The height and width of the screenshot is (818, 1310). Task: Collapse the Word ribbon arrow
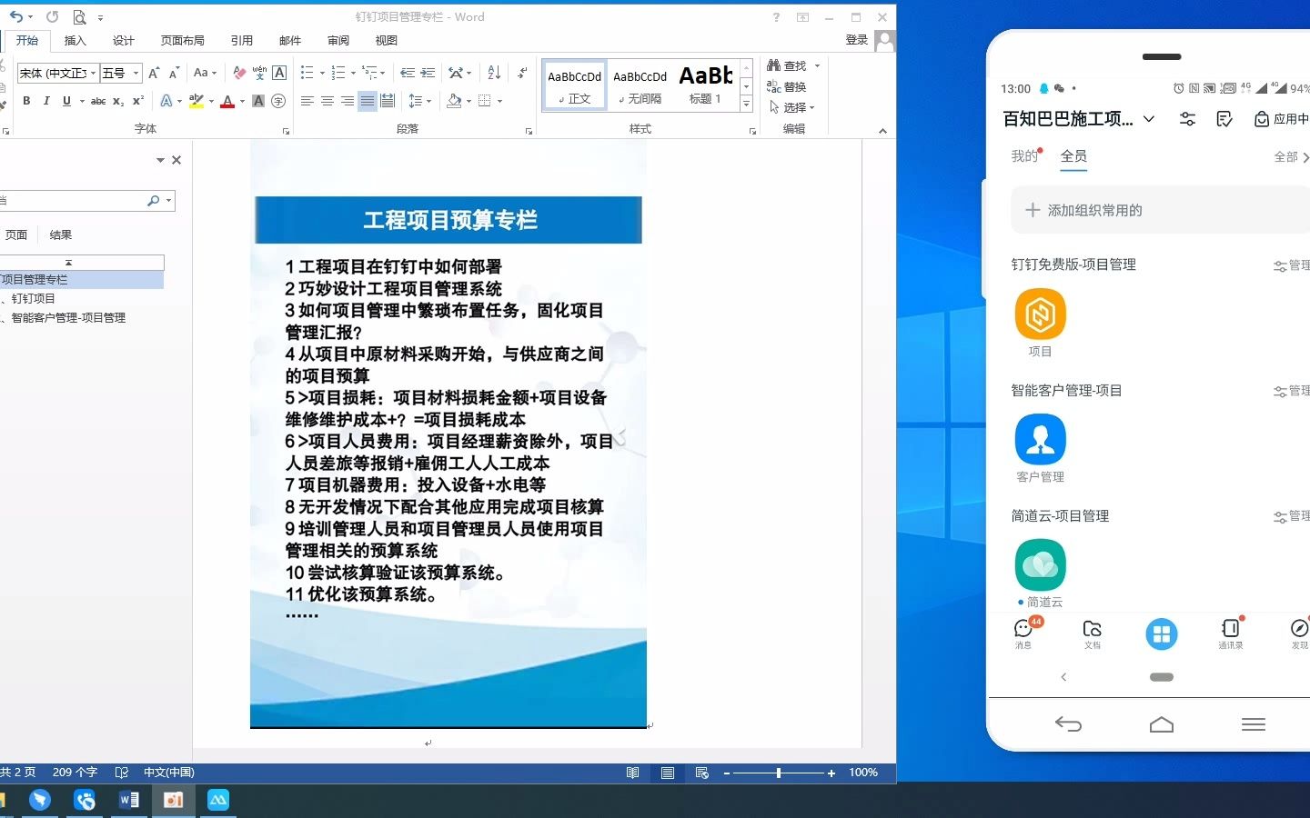(882, 131)
